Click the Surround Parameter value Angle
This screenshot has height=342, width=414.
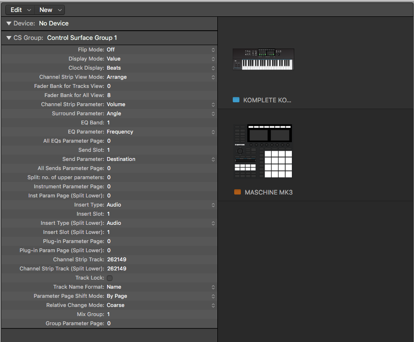(114, 113)
